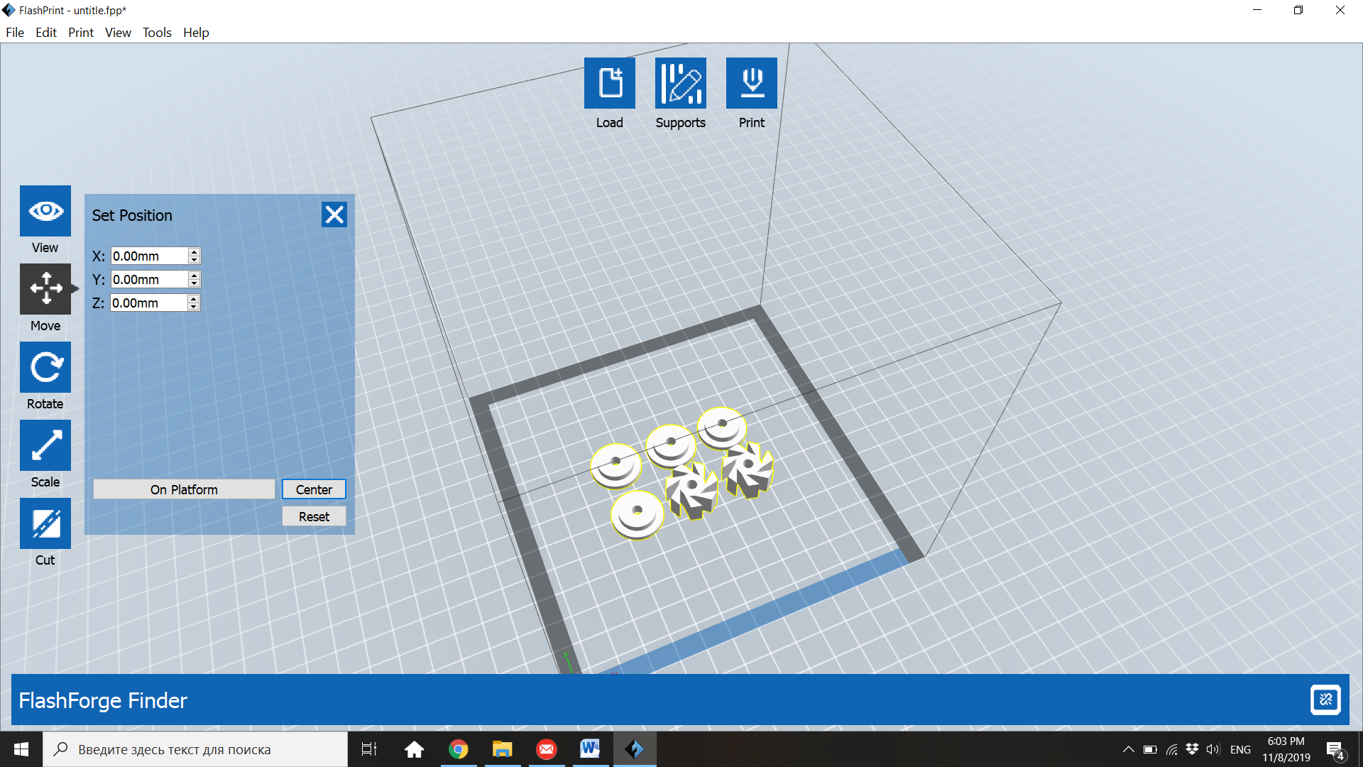Viewport: 1363px width, 767px height.
Task: Activate the View tool in the sidebar
Action: coord(45,211)
